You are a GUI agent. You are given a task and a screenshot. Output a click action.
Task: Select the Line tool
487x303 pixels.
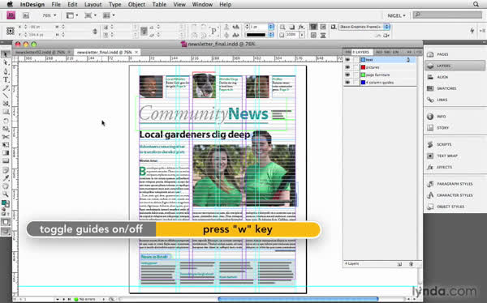pyautogui.click(x=6, y=96)
